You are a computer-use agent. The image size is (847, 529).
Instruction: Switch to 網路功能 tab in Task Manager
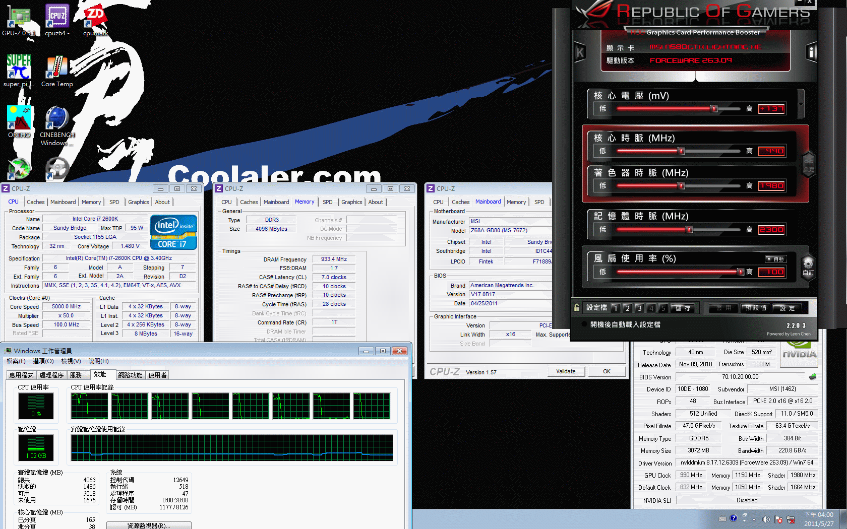click(x=130, y=375)
